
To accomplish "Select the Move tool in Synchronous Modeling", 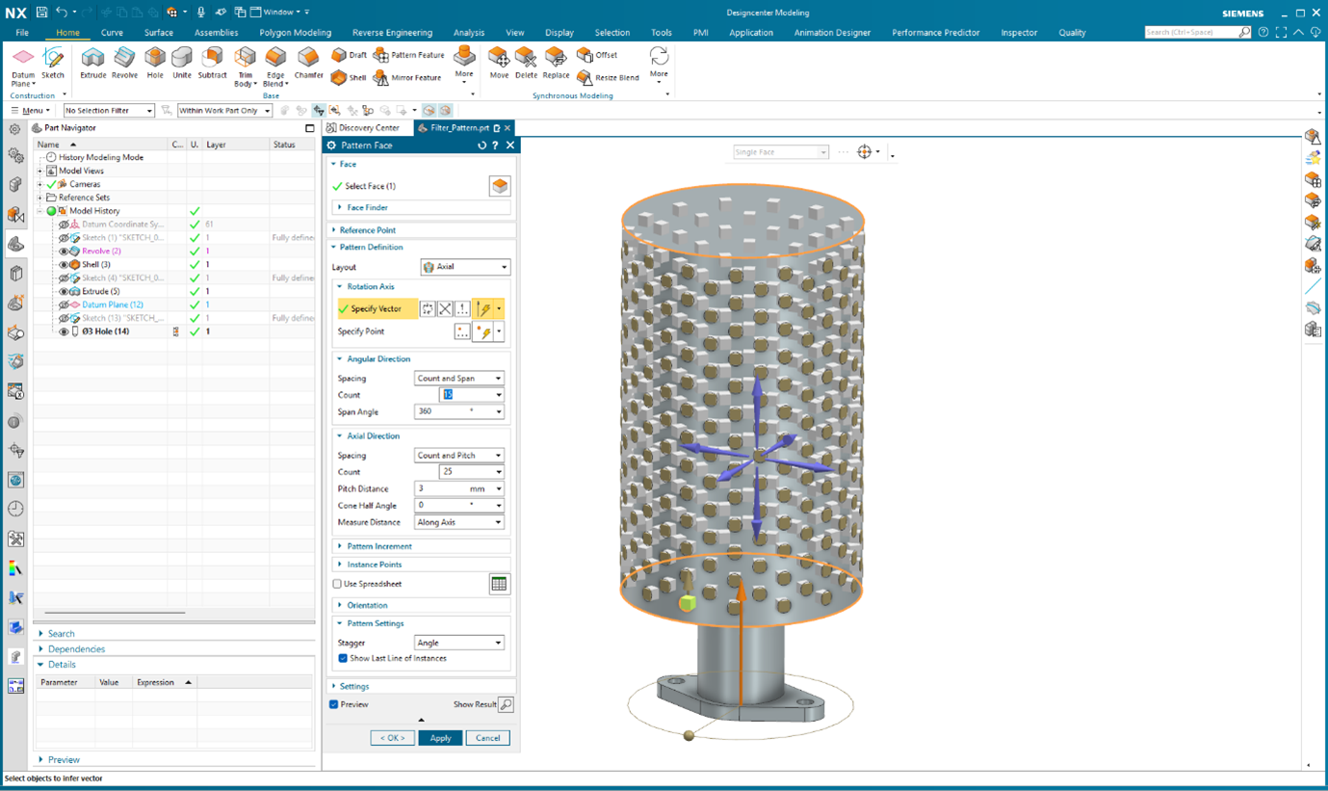I will (499, 64).
